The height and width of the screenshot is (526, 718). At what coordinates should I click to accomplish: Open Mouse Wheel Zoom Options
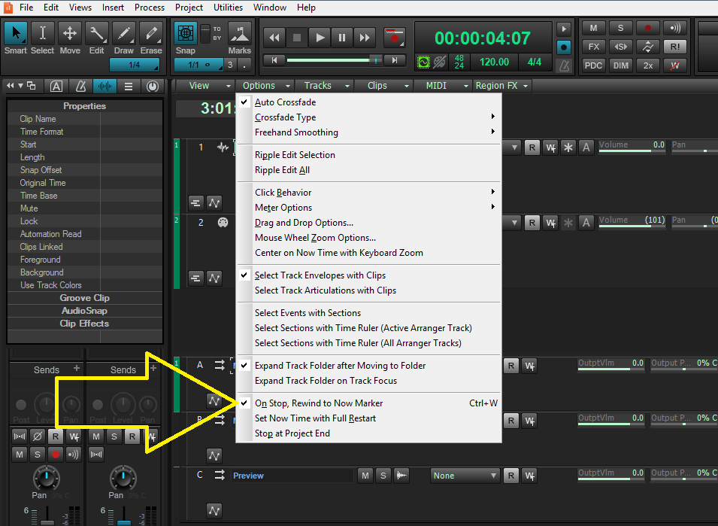tap(368, 238)
